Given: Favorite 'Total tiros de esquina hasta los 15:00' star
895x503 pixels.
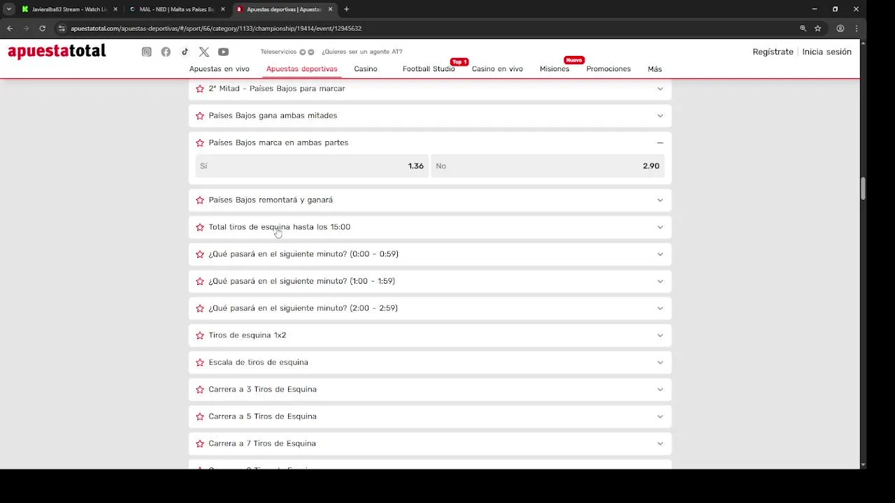Looking at the screenshot, I should coord(200,227).
